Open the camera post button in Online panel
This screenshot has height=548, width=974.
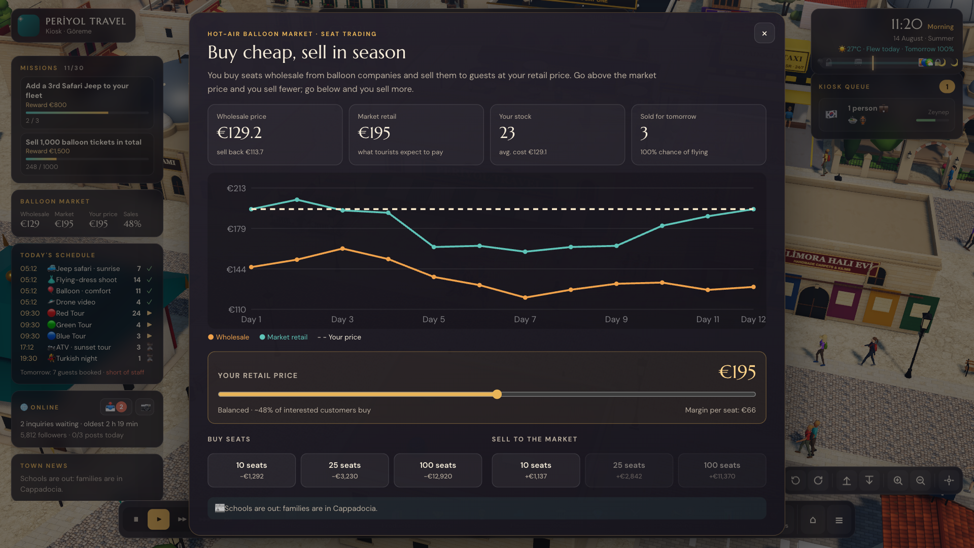(146, 407)
